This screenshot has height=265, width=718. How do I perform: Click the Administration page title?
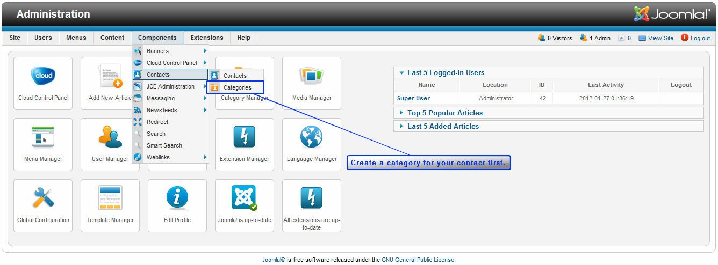point(53,14)
